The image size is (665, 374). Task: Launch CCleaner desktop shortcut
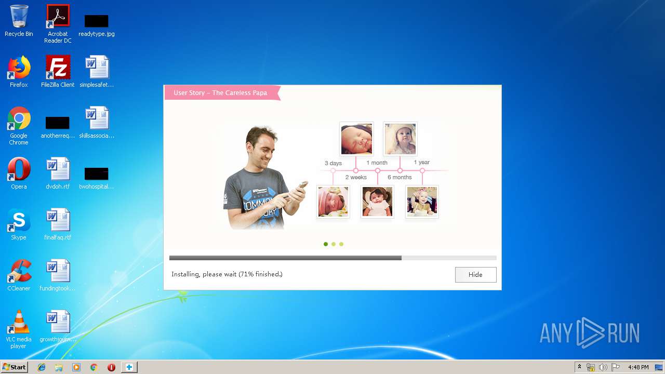tap(19, 275)
